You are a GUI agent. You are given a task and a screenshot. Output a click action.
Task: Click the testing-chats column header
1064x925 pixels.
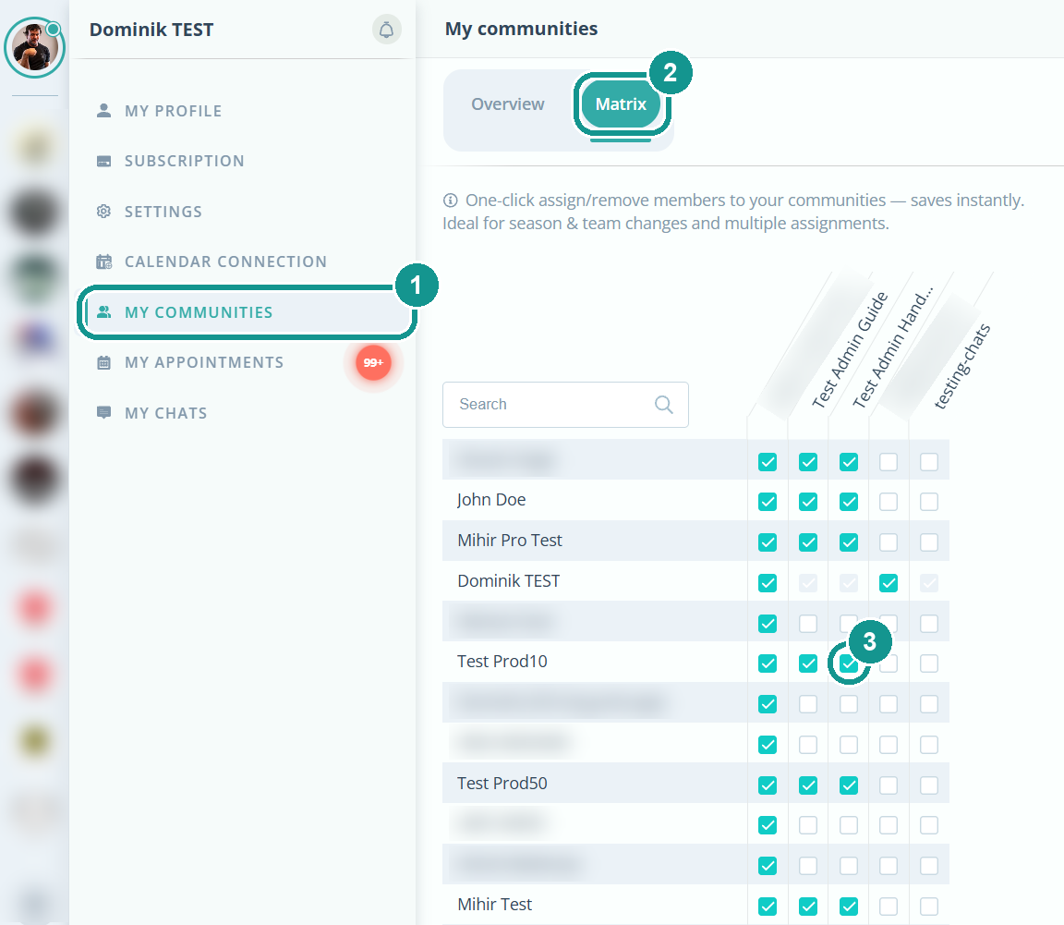click(x=962, y=367)
